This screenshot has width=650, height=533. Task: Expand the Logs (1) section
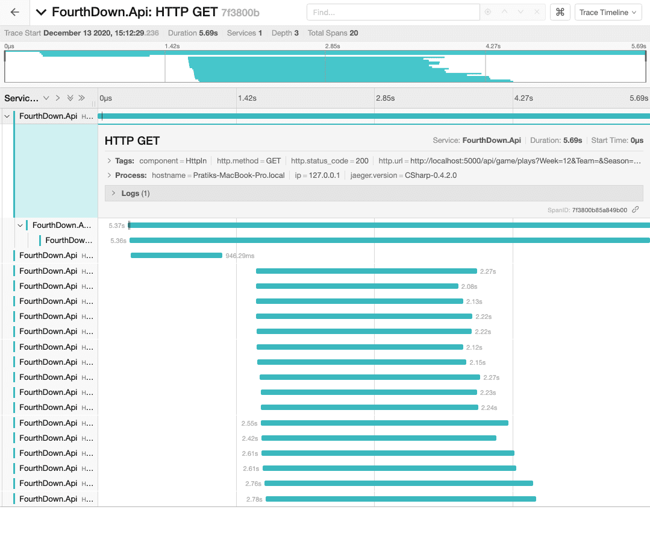pos(373,194)
